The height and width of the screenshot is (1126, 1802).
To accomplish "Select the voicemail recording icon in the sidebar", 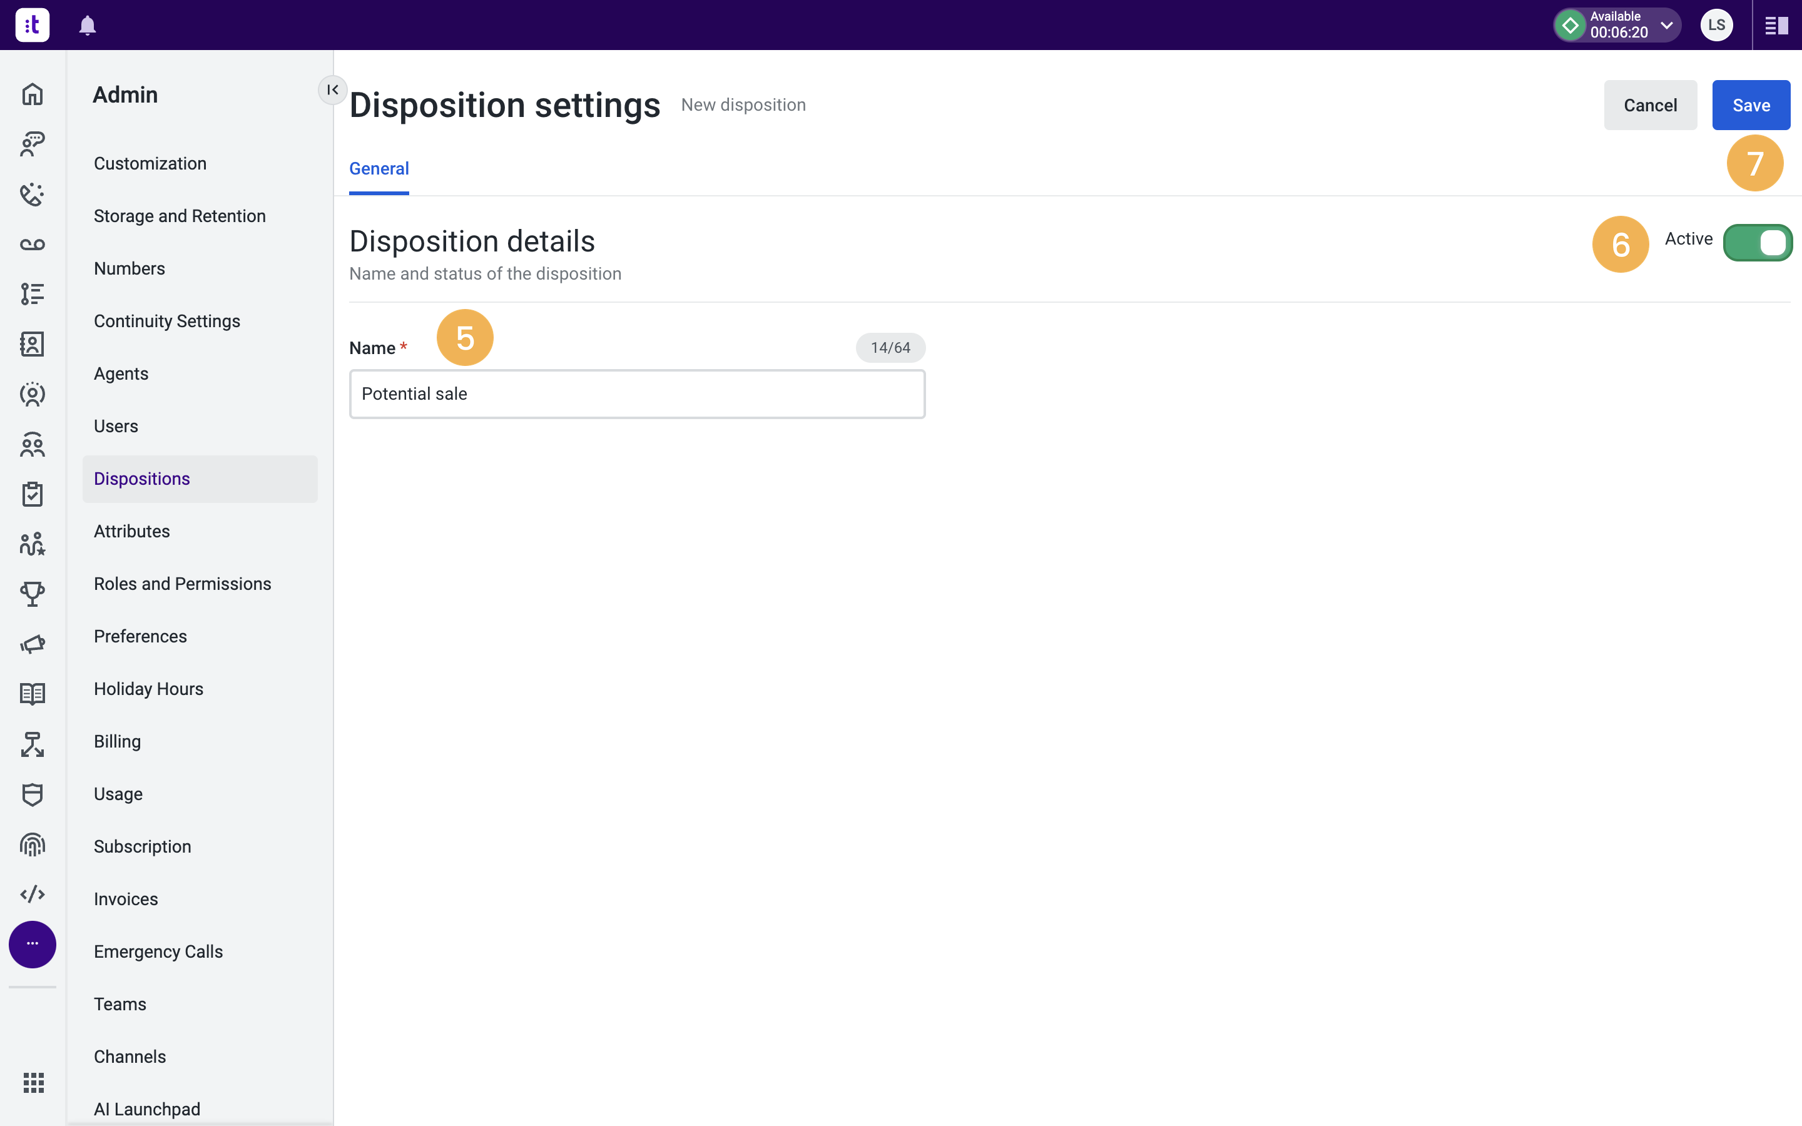I will (x=33, y=244).
